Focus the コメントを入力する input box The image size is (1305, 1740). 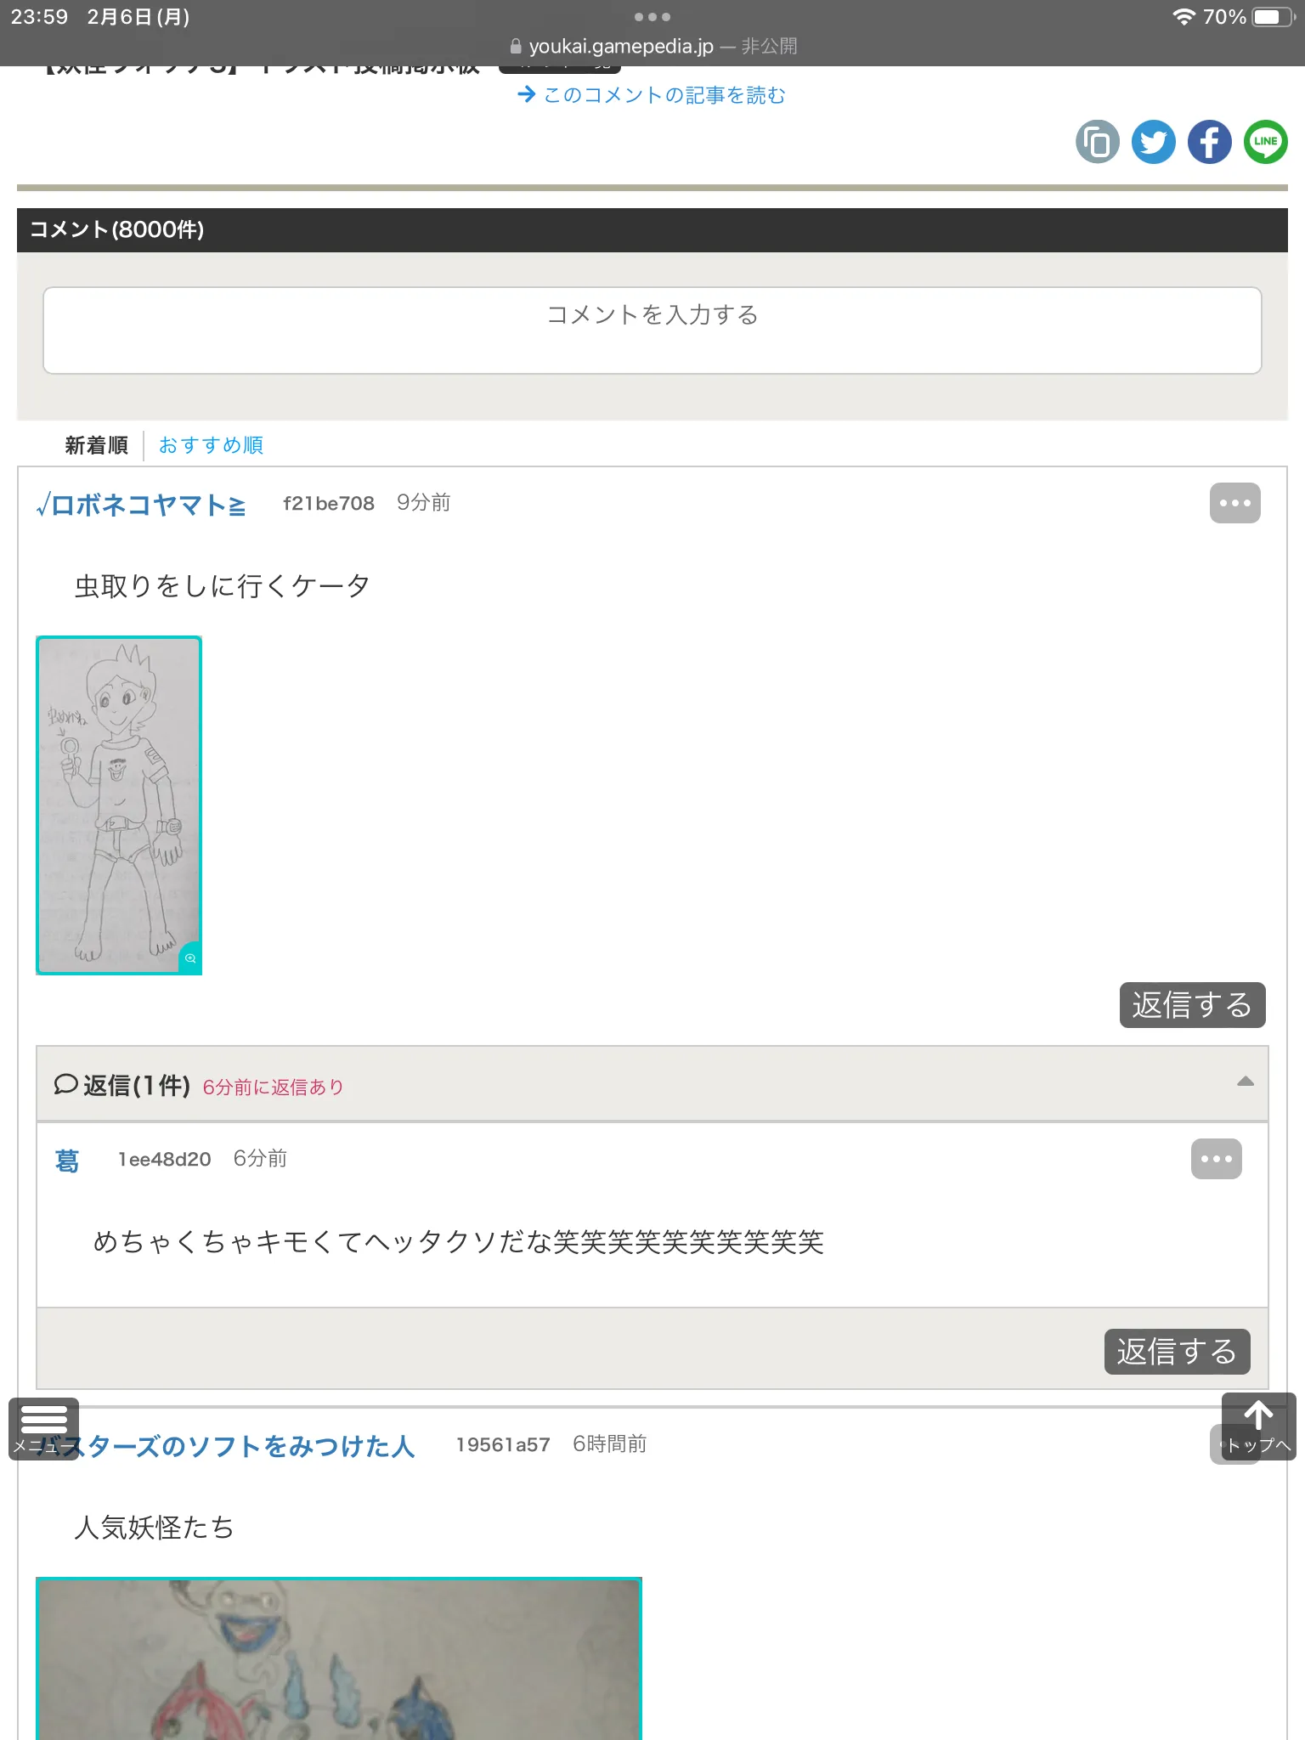click(652, 330)
